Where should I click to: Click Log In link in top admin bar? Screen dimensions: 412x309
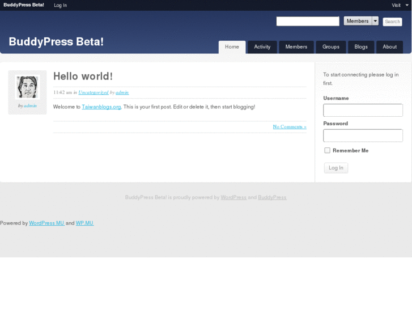tap(60, 5)
